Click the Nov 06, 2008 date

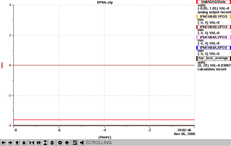185,134
